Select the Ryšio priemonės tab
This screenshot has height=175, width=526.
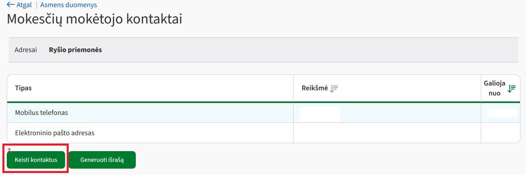[75, 50]
